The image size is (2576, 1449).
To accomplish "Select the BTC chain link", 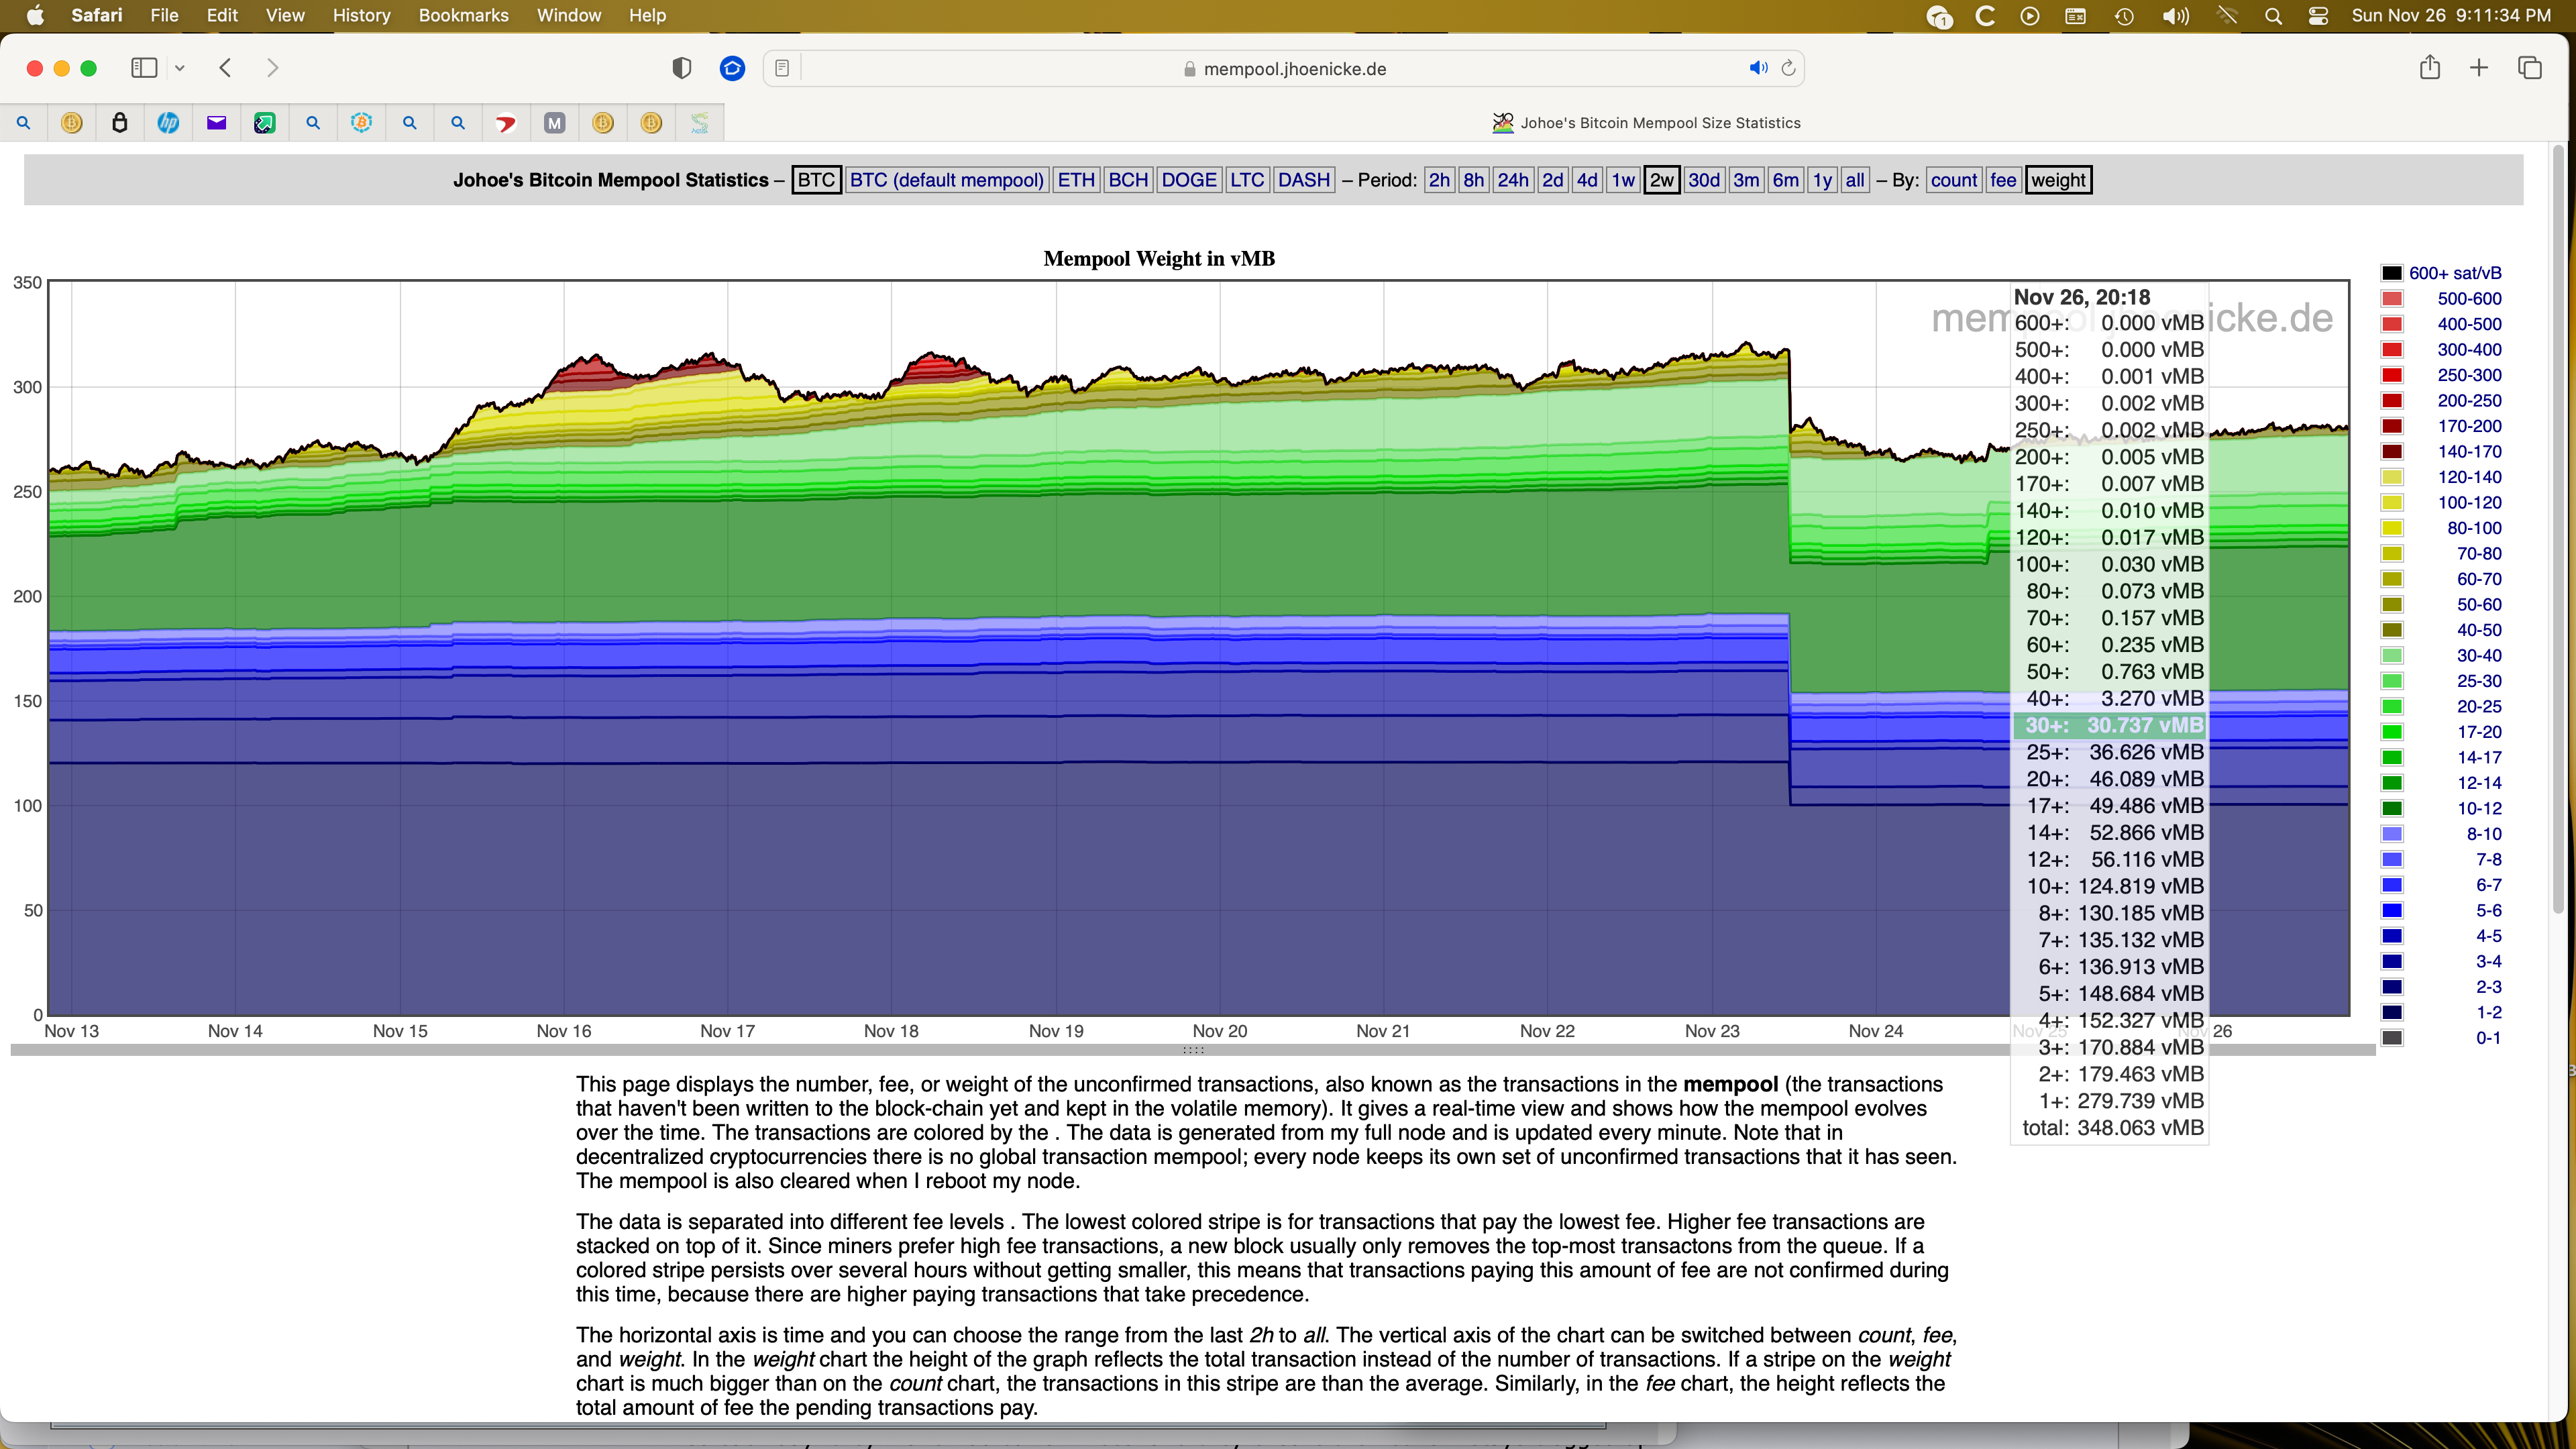I will tap(816, 180).
